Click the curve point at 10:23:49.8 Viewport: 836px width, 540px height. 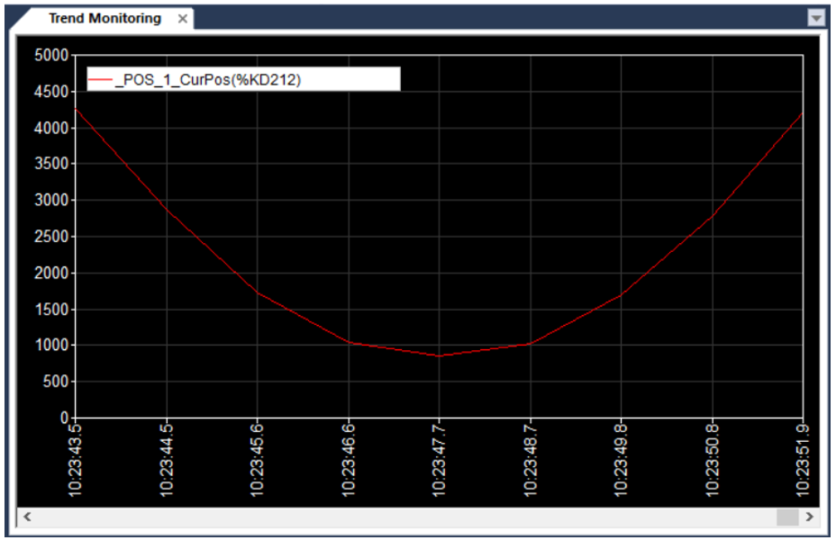click(621, 294)
